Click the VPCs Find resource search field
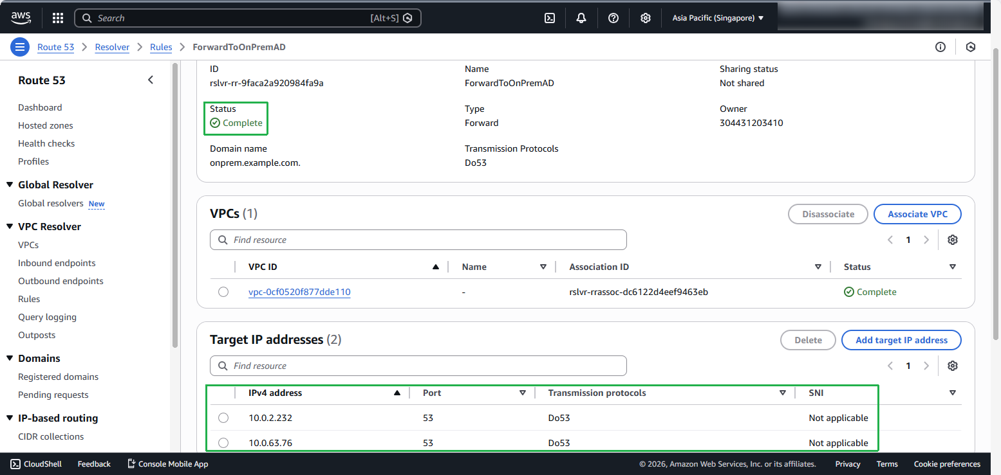 (418, 240)
